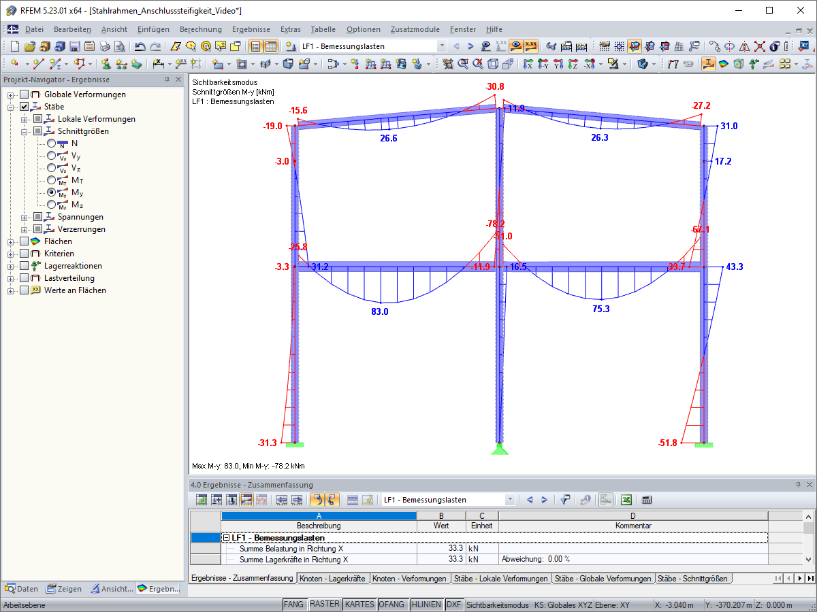
Task: Expand the Spannungen tree node
Action: click(25, 217)
